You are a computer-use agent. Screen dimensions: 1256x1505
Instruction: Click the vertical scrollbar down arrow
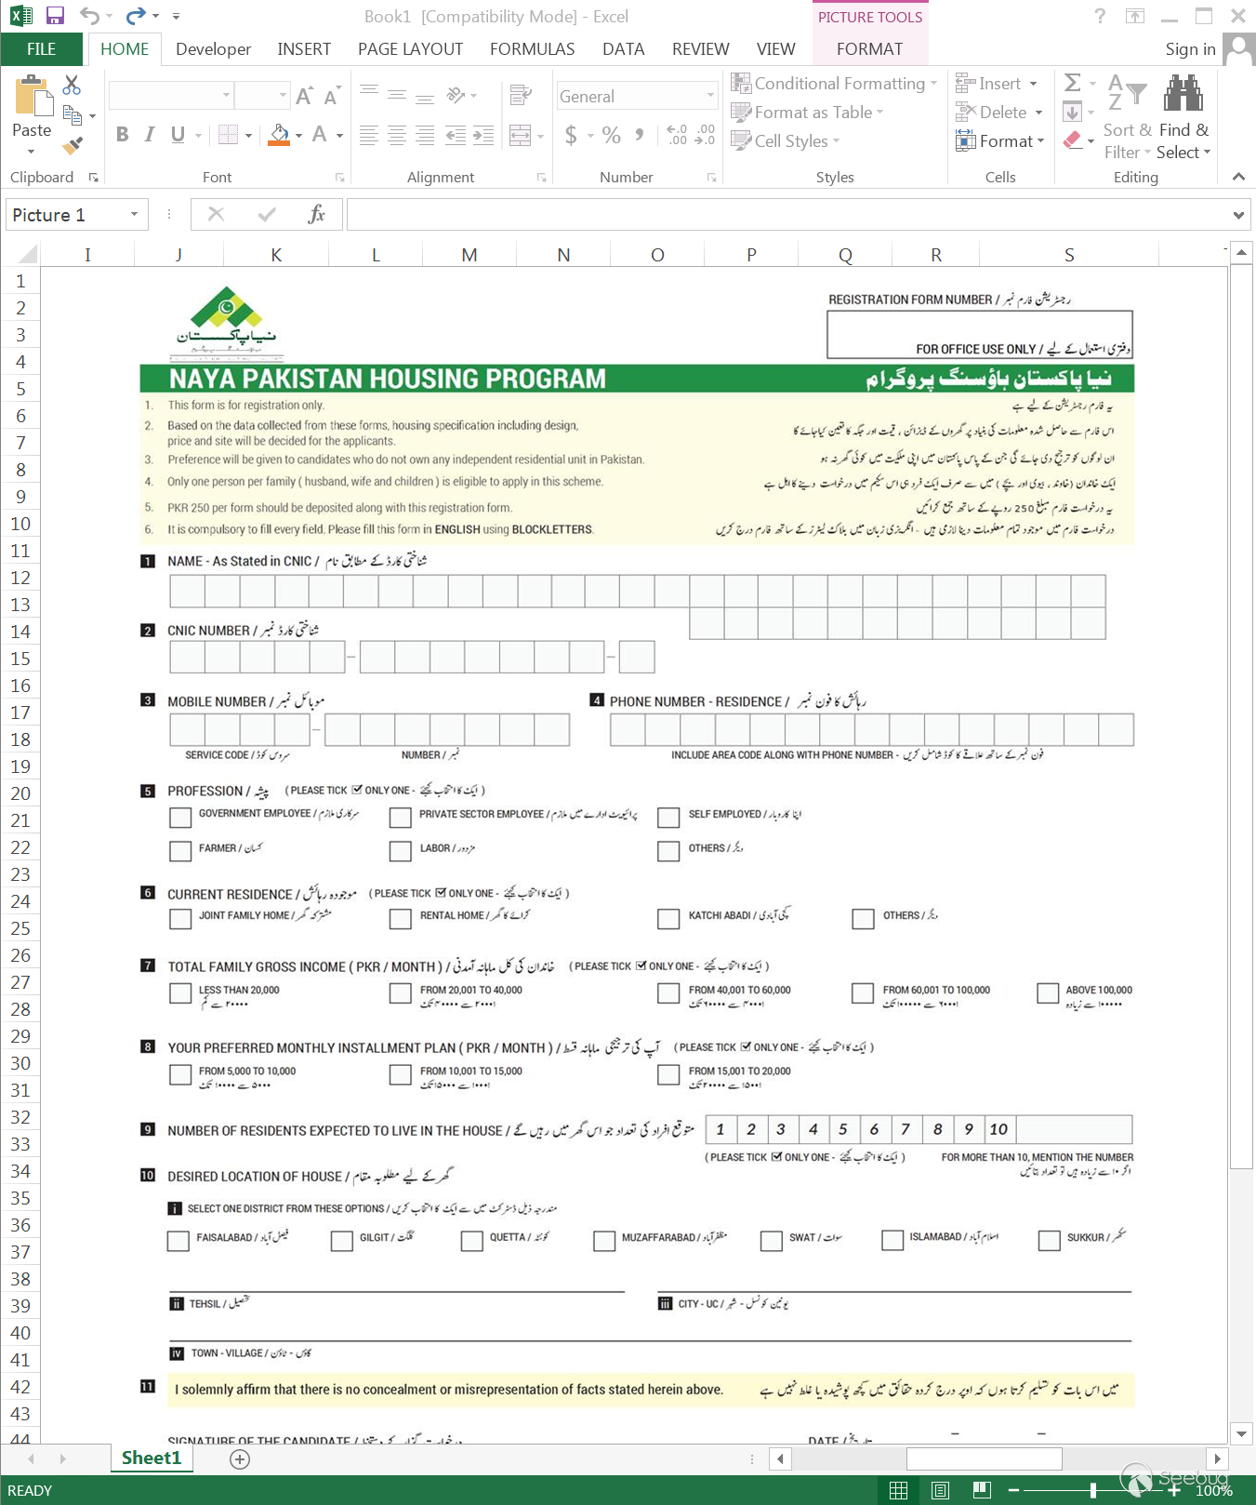[1240, 1433]
